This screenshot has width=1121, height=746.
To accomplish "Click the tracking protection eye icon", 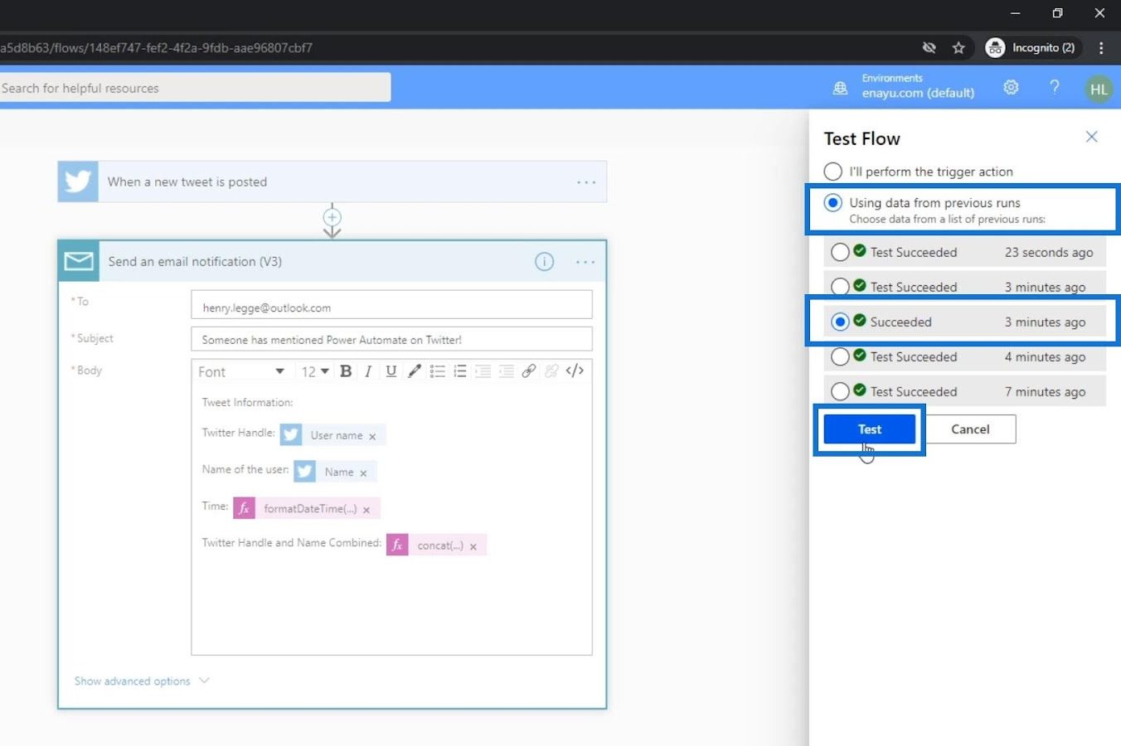I will tap(929, 48).
